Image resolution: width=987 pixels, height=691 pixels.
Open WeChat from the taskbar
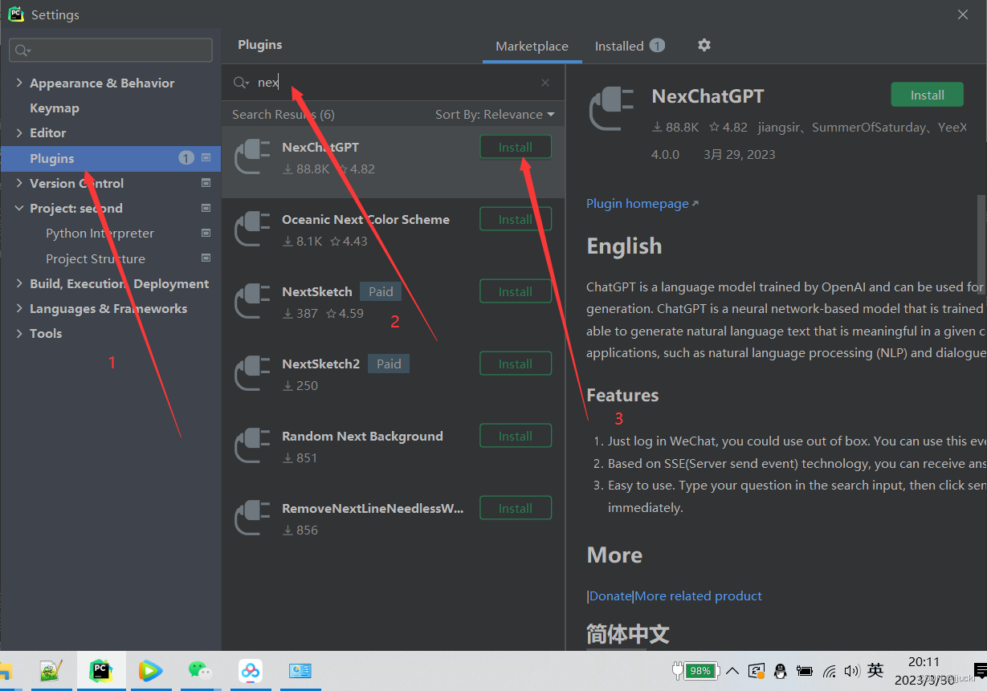pyautogui.click(x=200, y=671)
